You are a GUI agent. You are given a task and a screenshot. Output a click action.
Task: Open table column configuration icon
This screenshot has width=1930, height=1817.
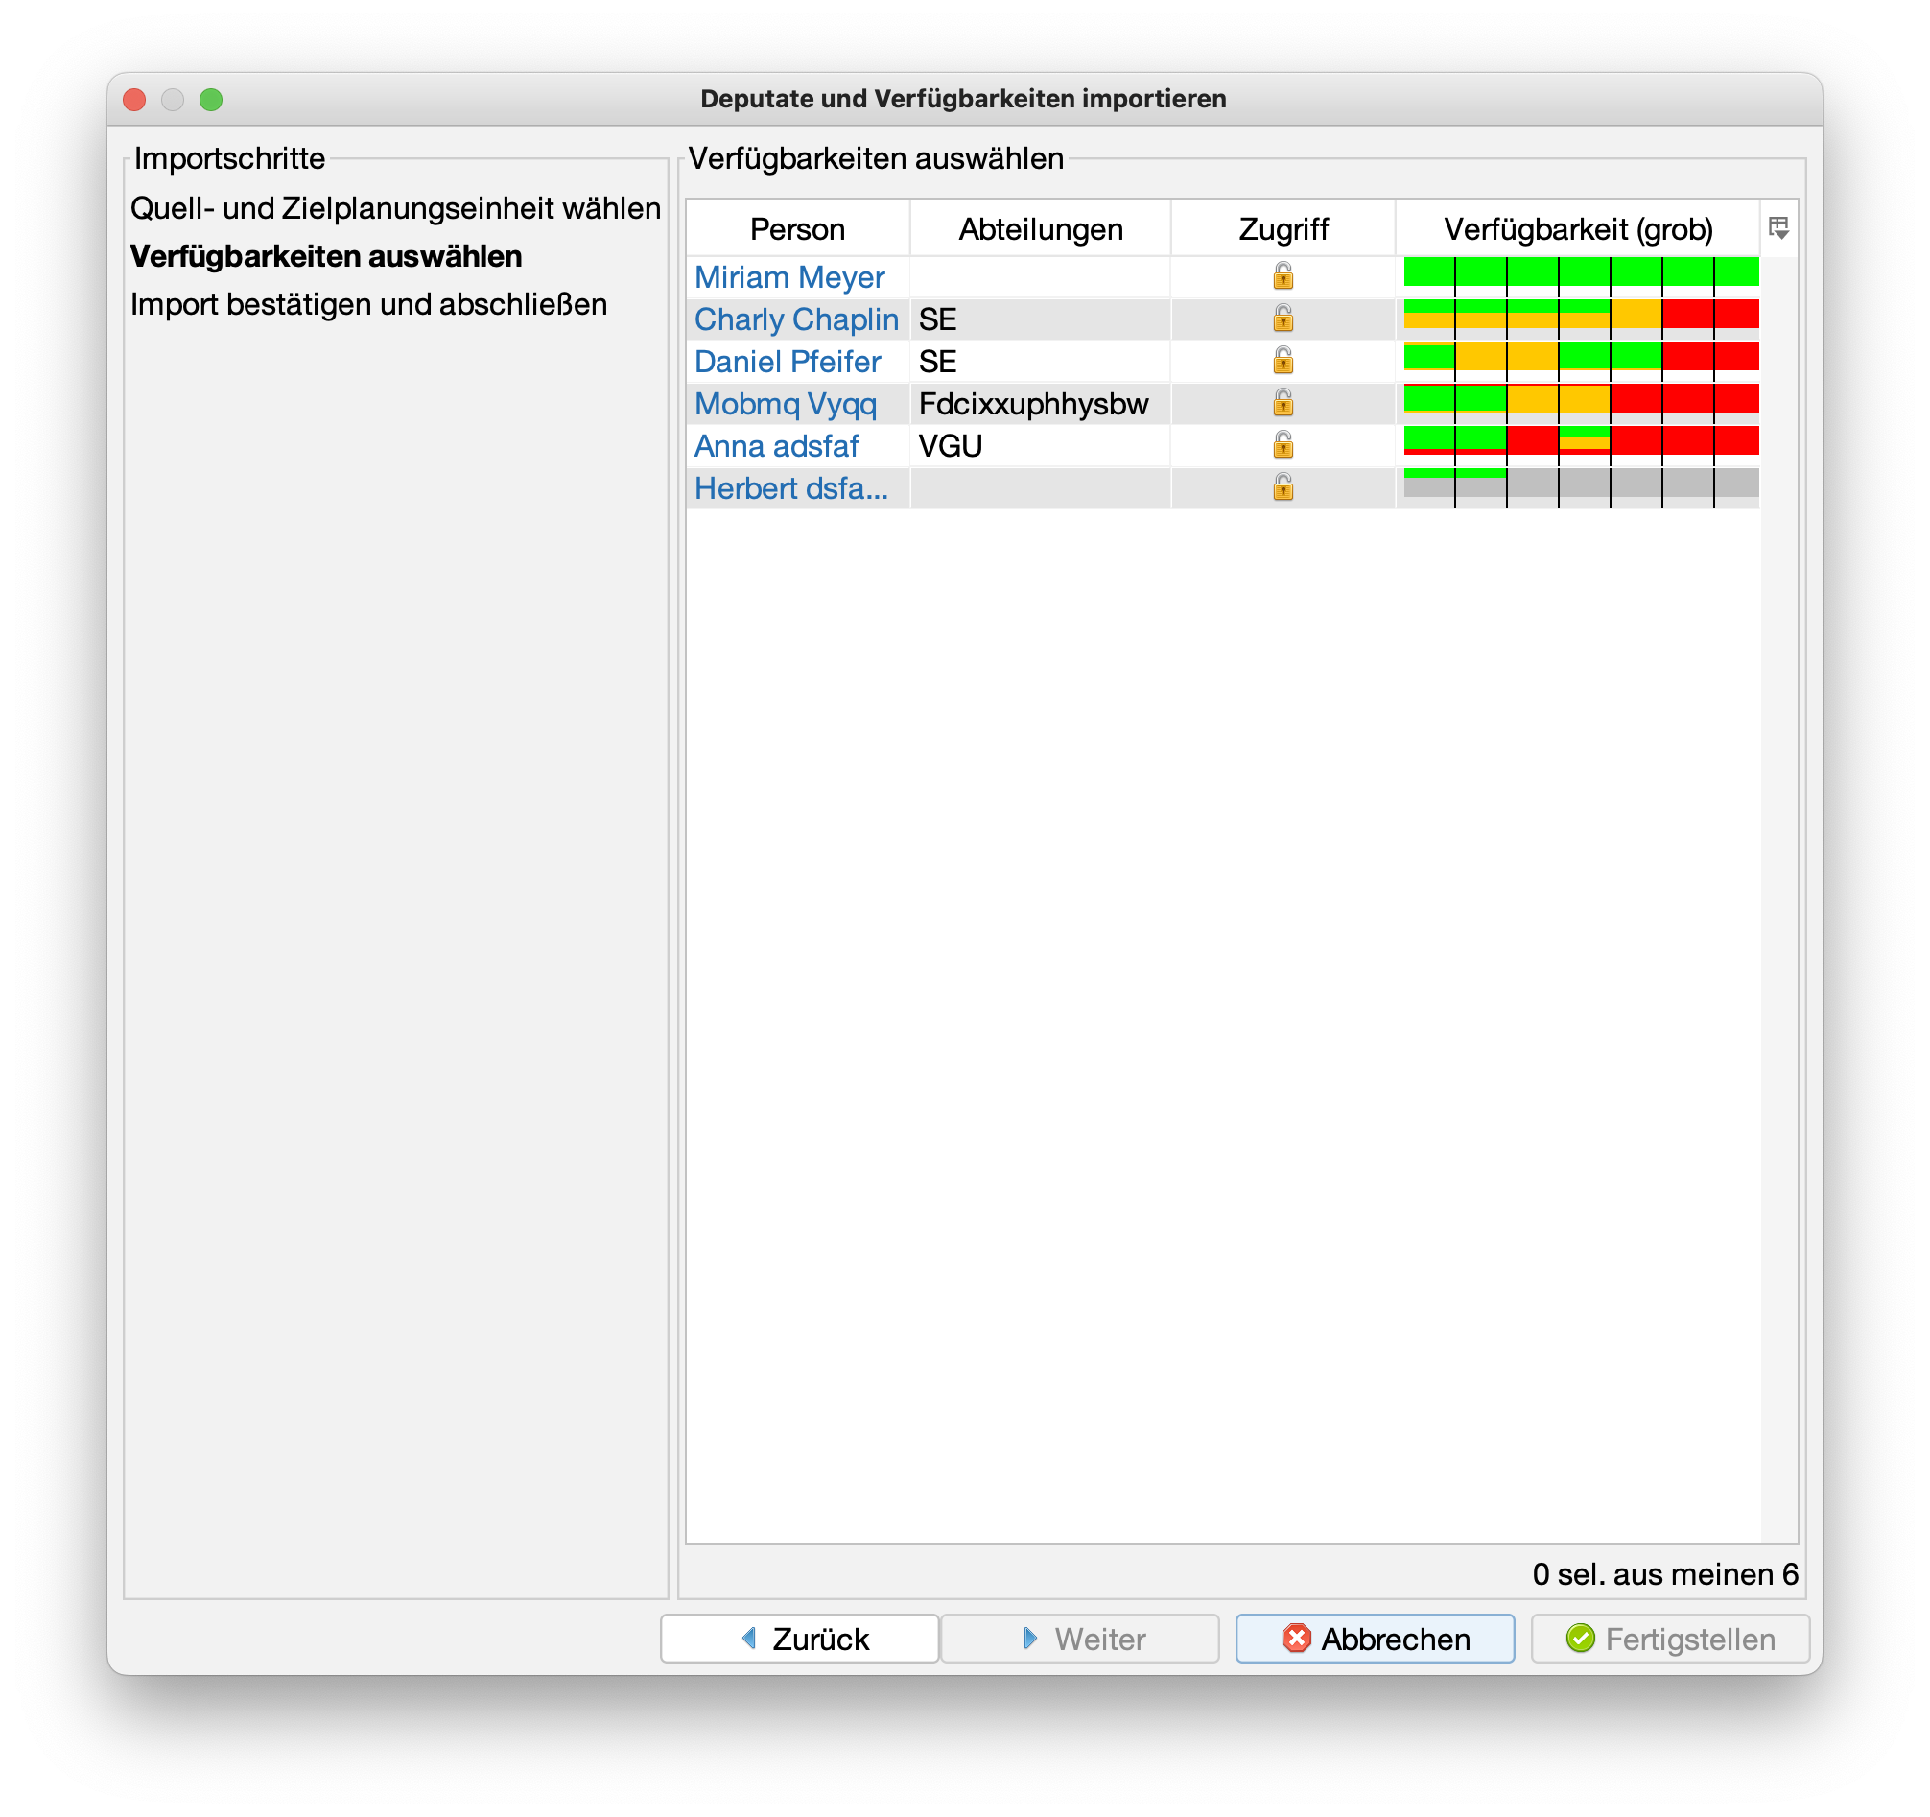1777,228
